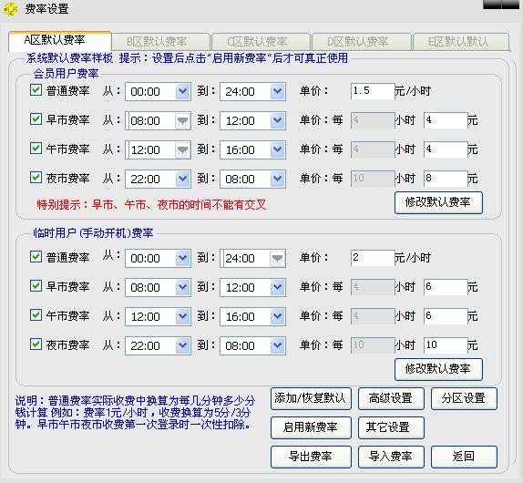The height and width of the screenshot is (483, 523).
Task: Click member 午市费率 price field 4 元
Action: tap(446, 149)
